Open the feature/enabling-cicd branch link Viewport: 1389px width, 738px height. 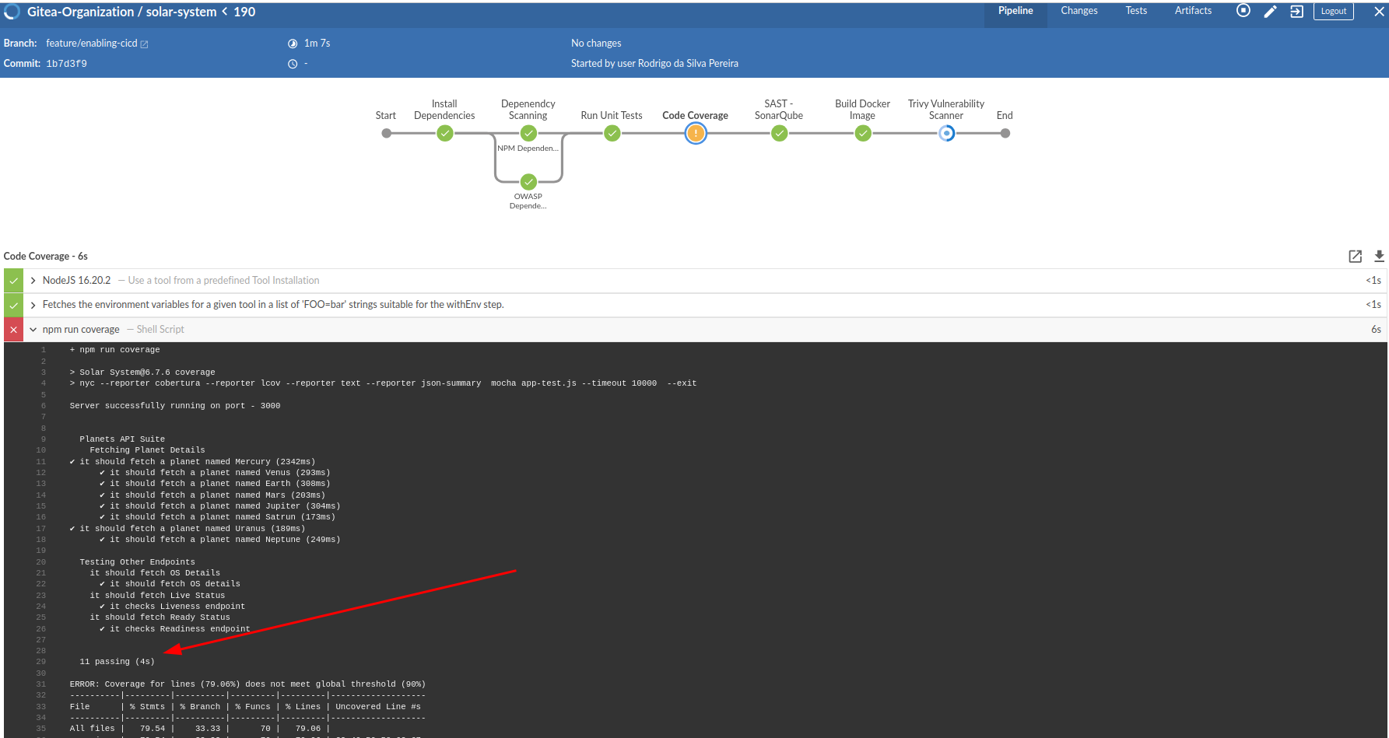91,44
